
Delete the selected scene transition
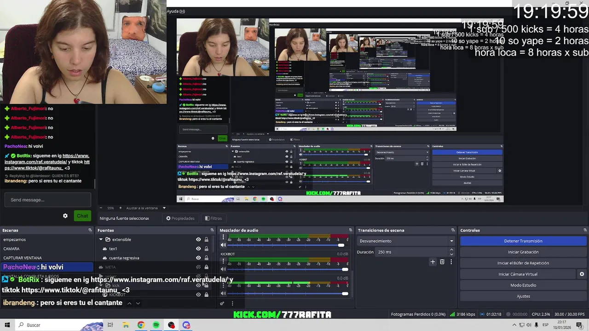442,262
